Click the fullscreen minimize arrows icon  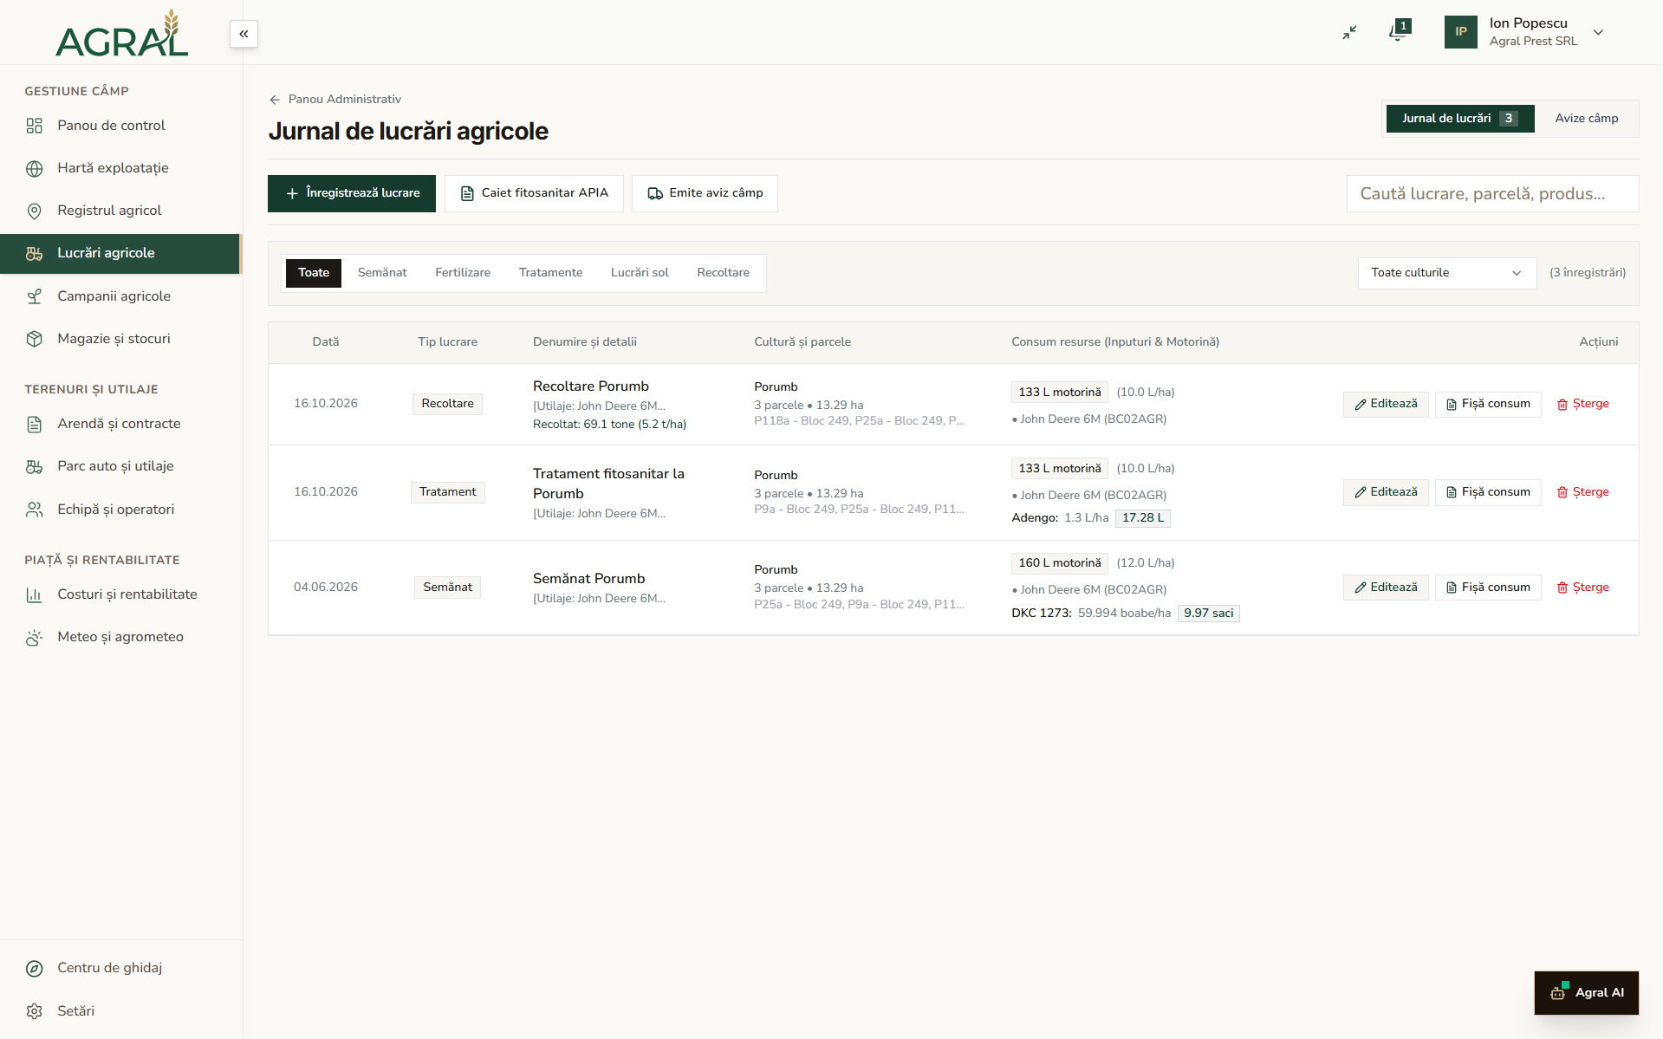tap(1349, 32)
